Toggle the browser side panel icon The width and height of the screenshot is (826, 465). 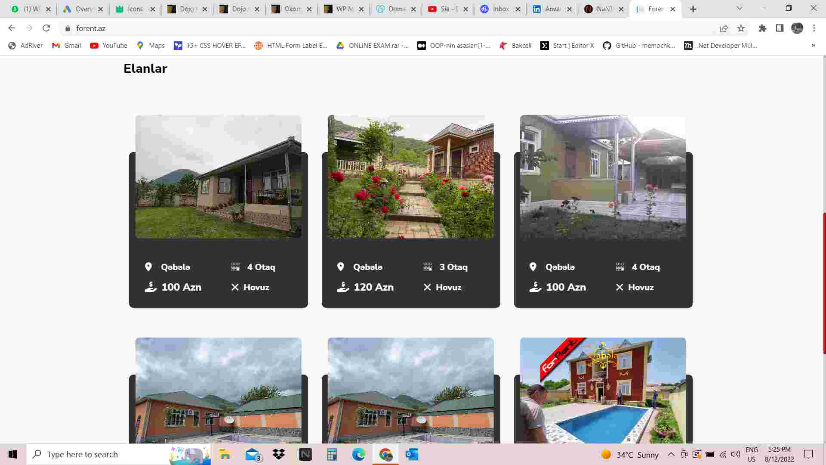point(780,28)
